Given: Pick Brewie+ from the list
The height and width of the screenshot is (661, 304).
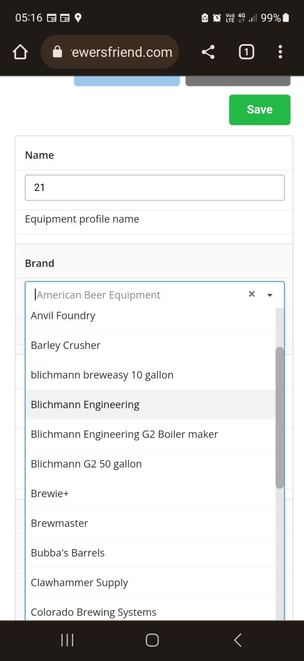Looking at the screenshot, I should (x=150, y=493).
